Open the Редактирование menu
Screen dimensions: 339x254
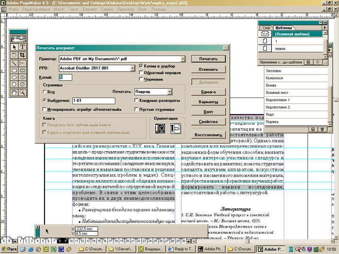click(36, 9)
